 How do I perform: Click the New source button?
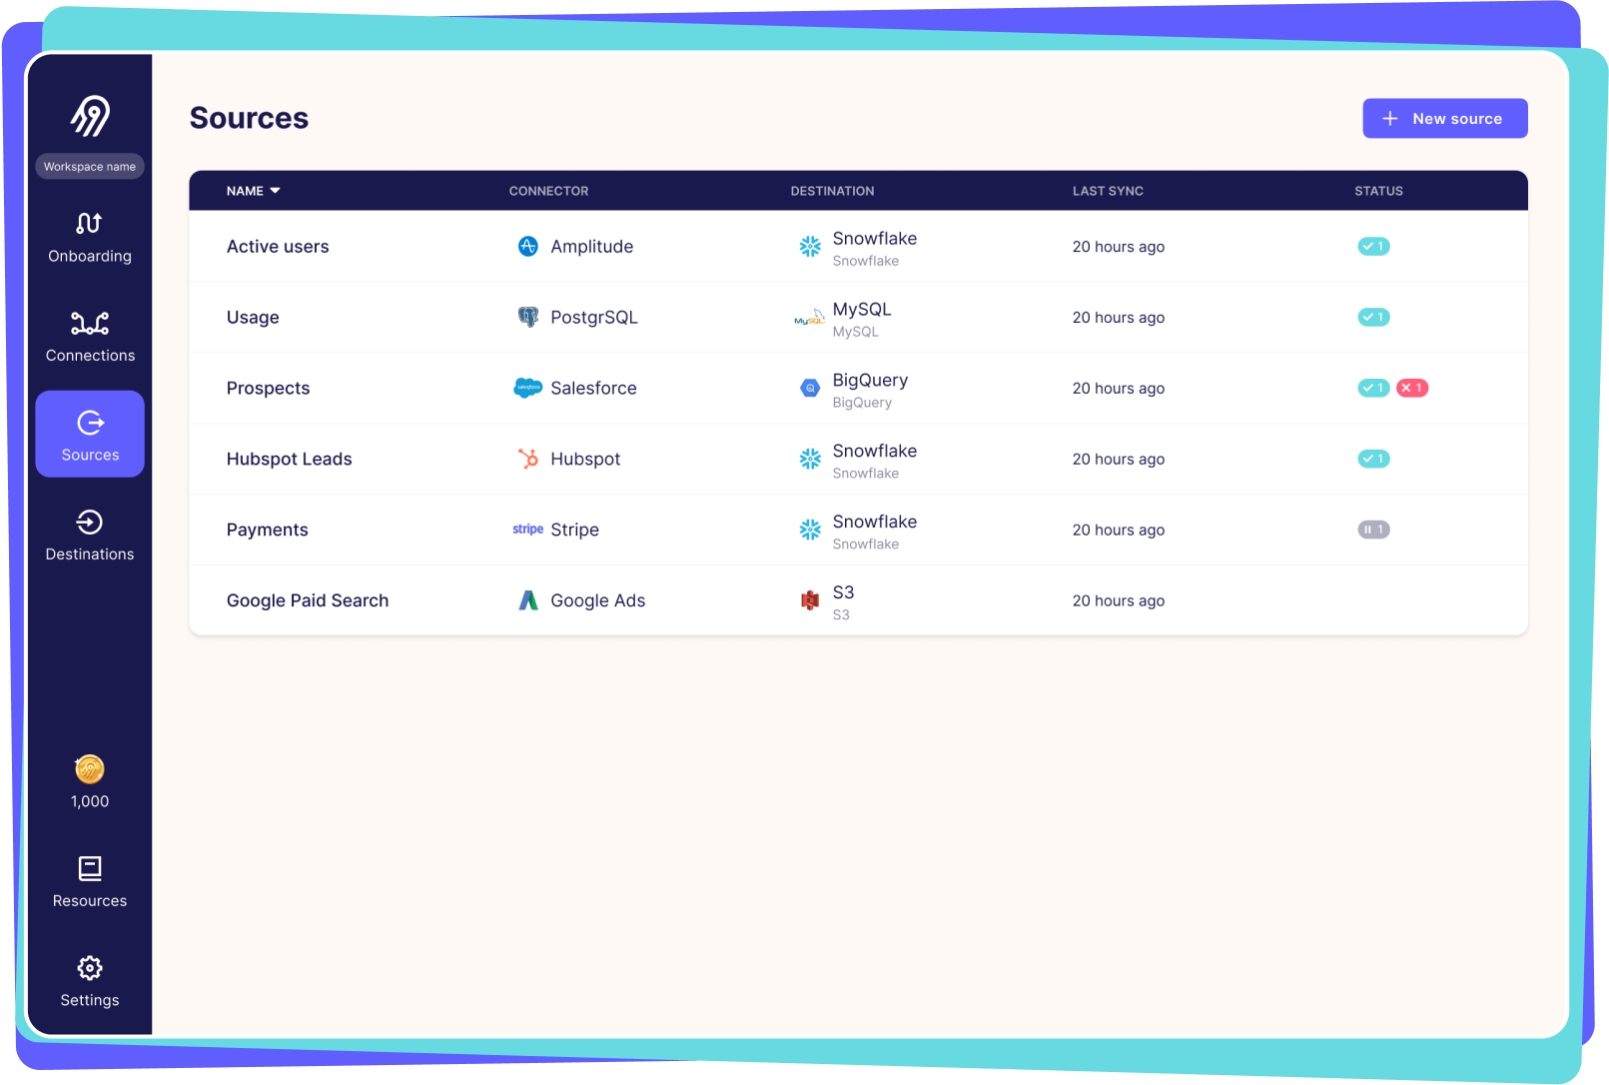pyautogui.click(x=1444, y=118)
